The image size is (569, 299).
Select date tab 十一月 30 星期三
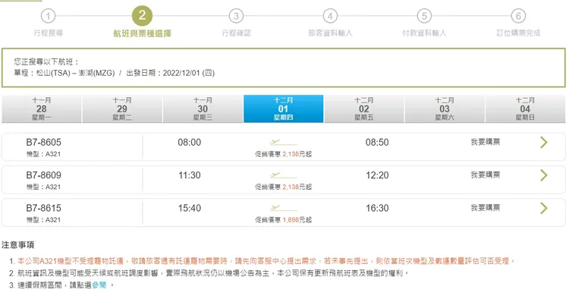(203, 109)
